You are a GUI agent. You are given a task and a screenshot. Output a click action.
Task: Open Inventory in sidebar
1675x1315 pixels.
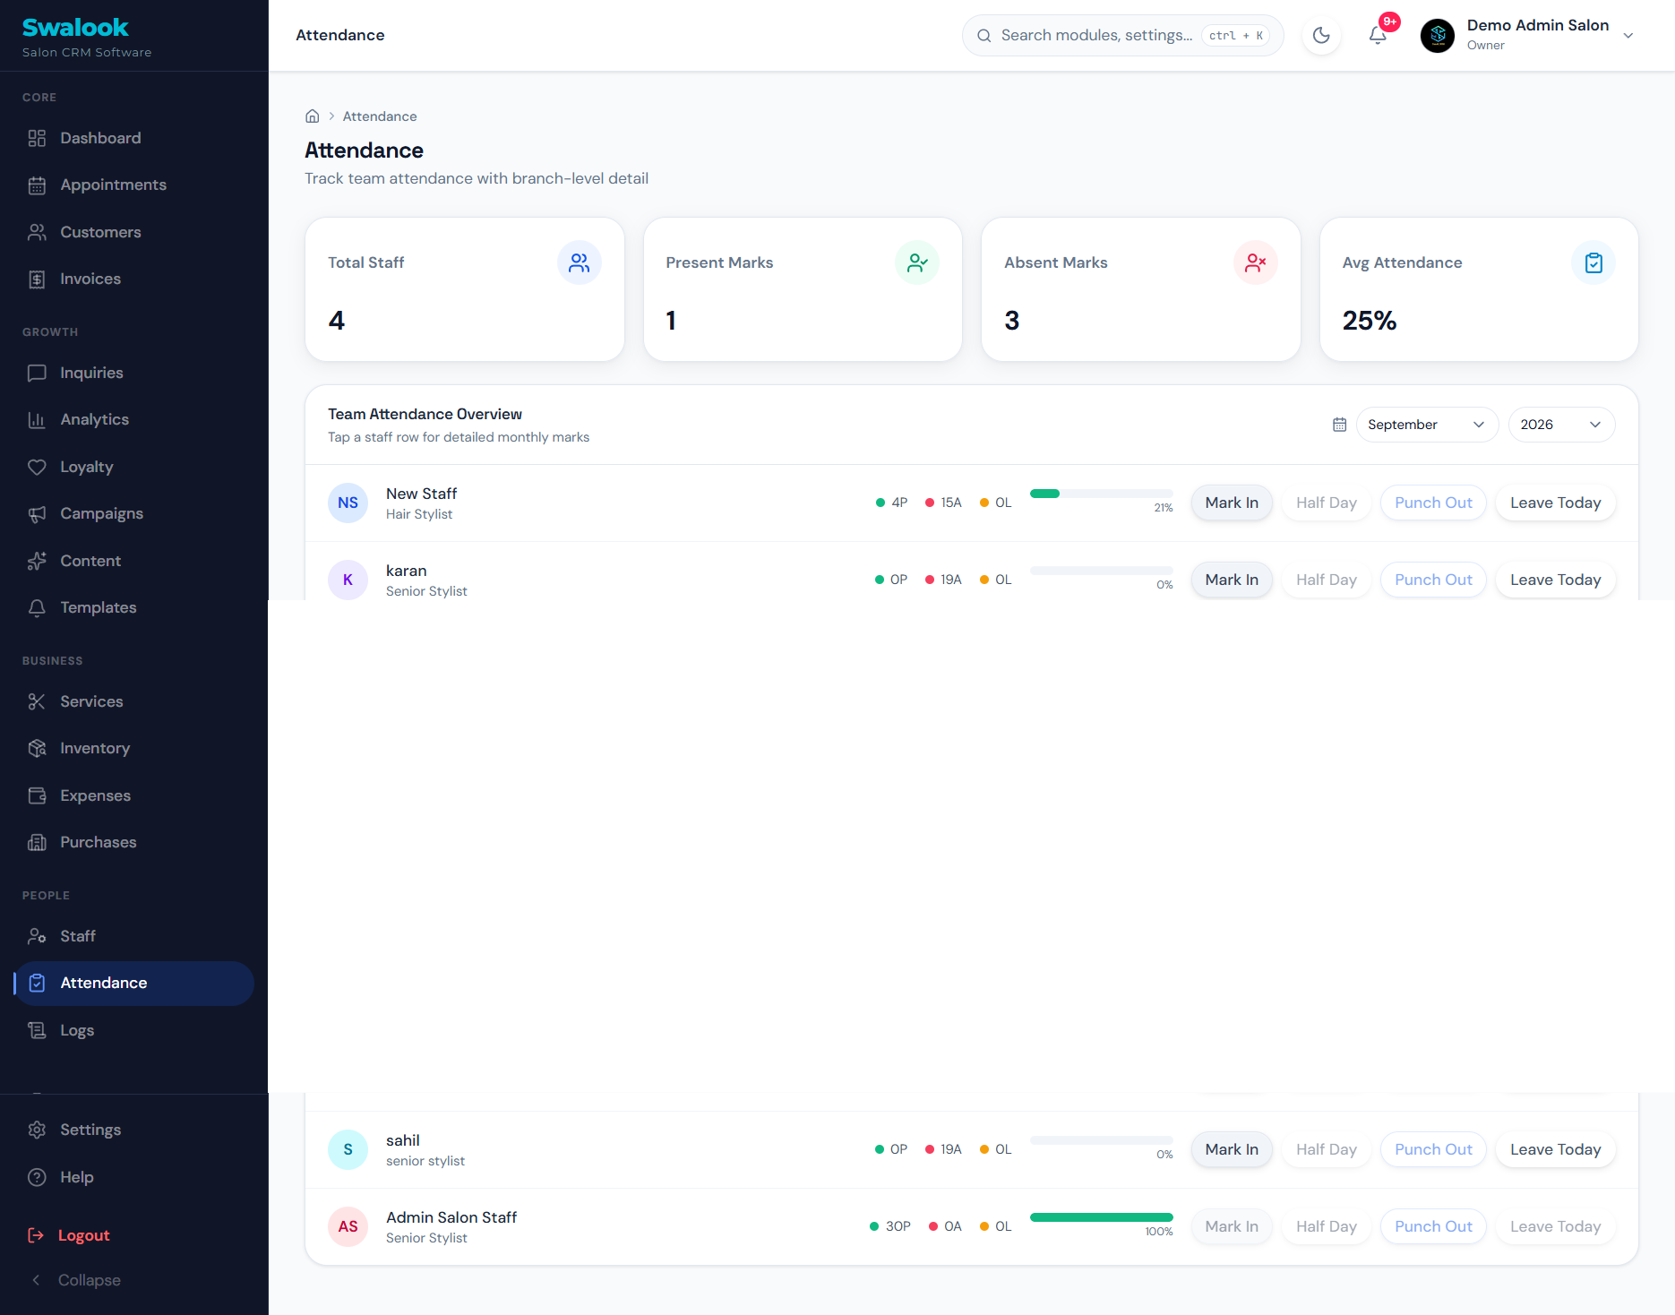click(134, 748)
